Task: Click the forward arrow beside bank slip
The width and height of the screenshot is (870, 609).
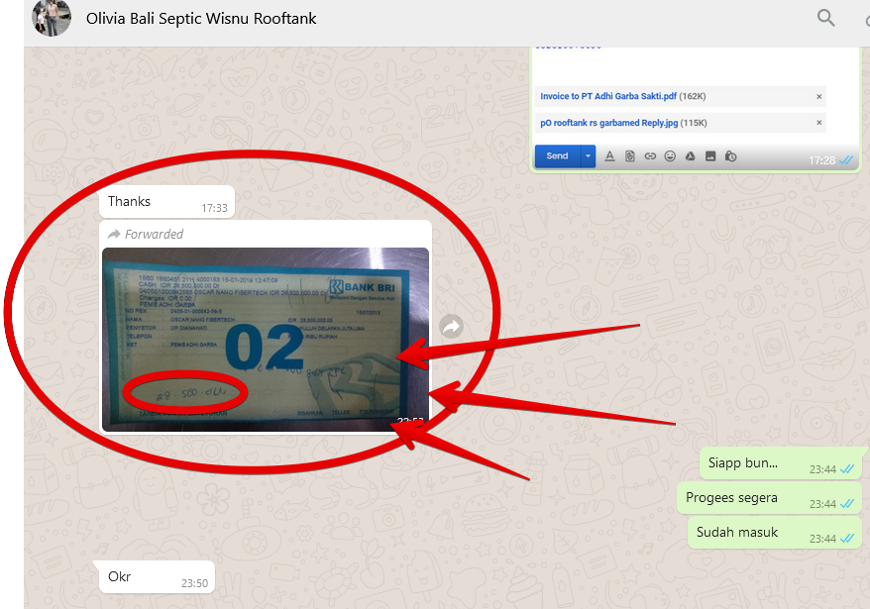Action: click(451, 326)
